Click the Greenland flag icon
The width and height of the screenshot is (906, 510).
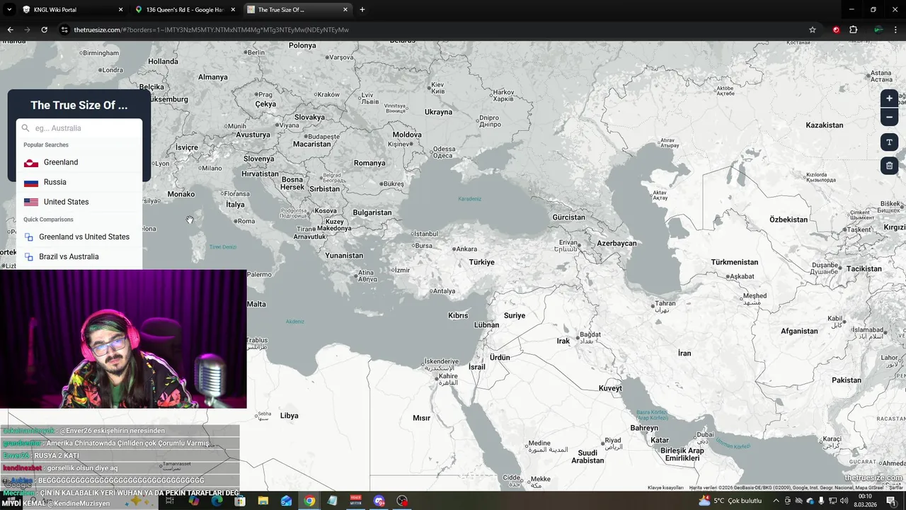tap(31, 162)
